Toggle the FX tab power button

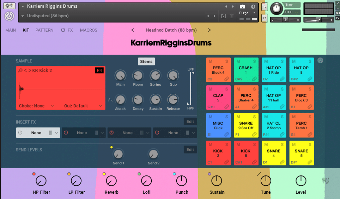(63, 30)
